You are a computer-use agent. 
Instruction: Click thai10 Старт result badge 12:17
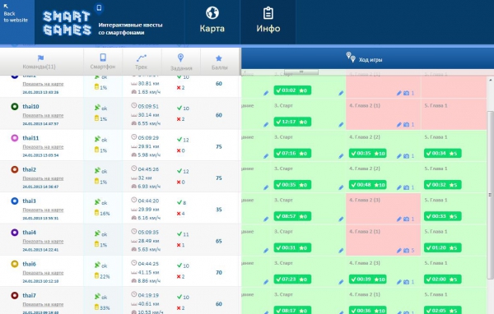coord(292,122)
